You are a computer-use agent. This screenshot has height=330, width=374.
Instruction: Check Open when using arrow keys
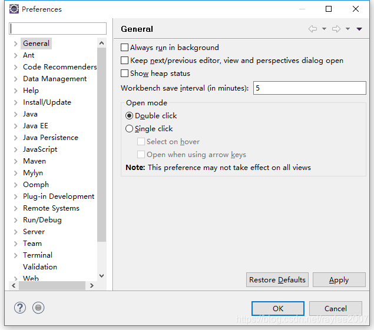click(141, 154)
